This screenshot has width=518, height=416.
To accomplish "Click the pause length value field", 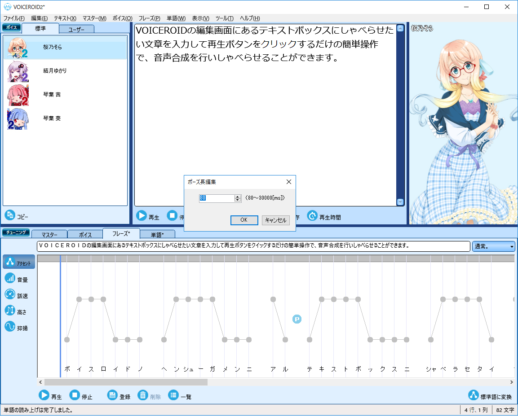I will pyautogui.click(x=217, y=198).
